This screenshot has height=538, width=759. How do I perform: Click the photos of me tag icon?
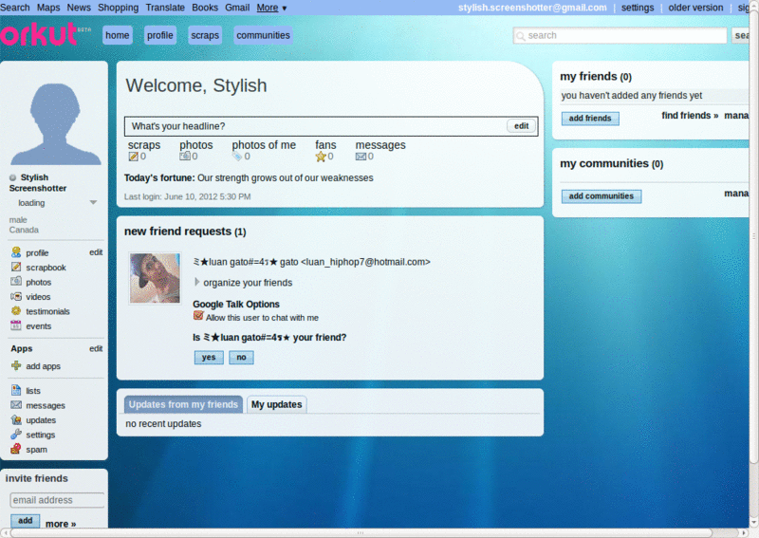click(236, 157)
